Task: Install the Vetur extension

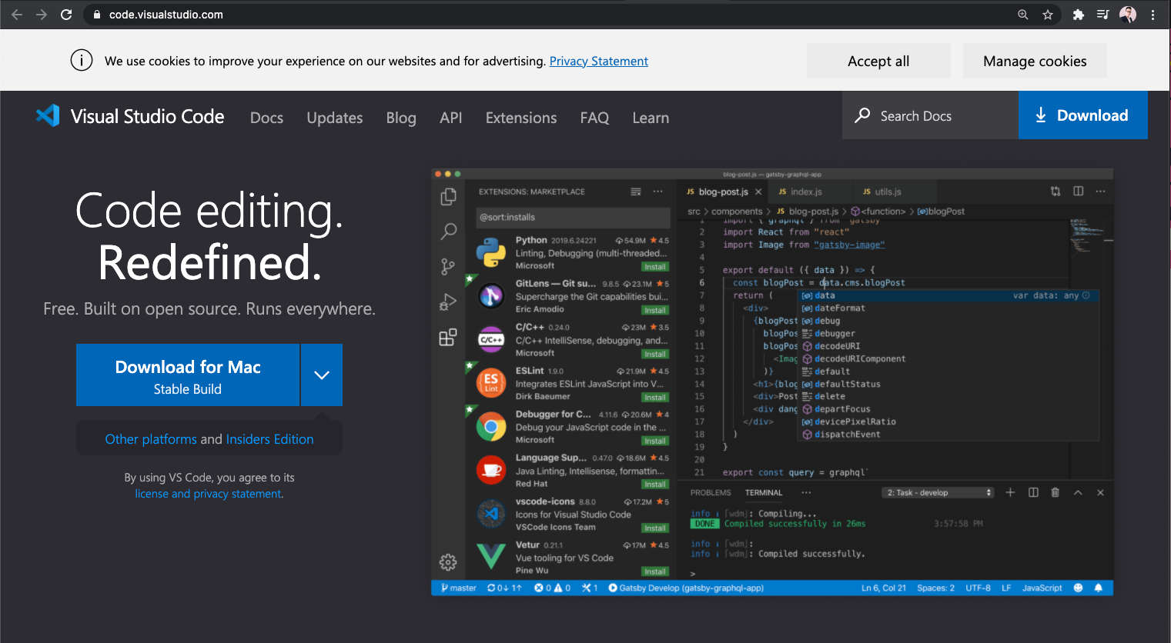Action: point(655,571)
